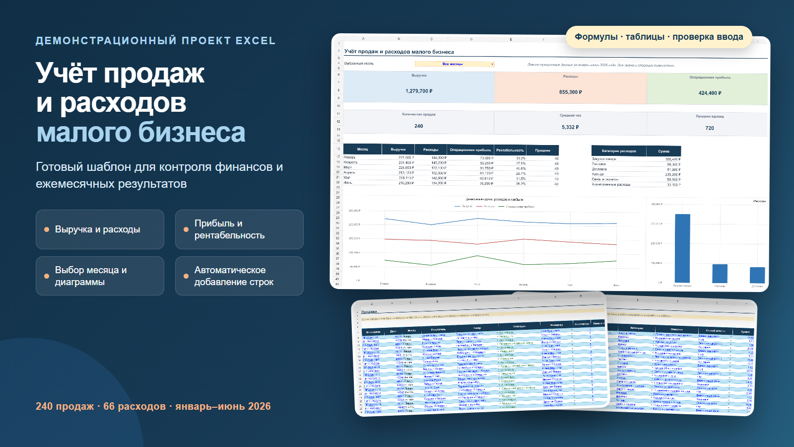Viewport: 794px width, 447px height.
Task: Click the line chart of revenue dynamics
Action: coord(494,242)
